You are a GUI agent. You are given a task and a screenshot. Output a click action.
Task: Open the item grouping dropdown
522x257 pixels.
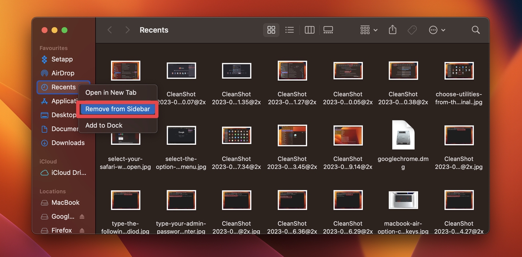pos(365,30)
